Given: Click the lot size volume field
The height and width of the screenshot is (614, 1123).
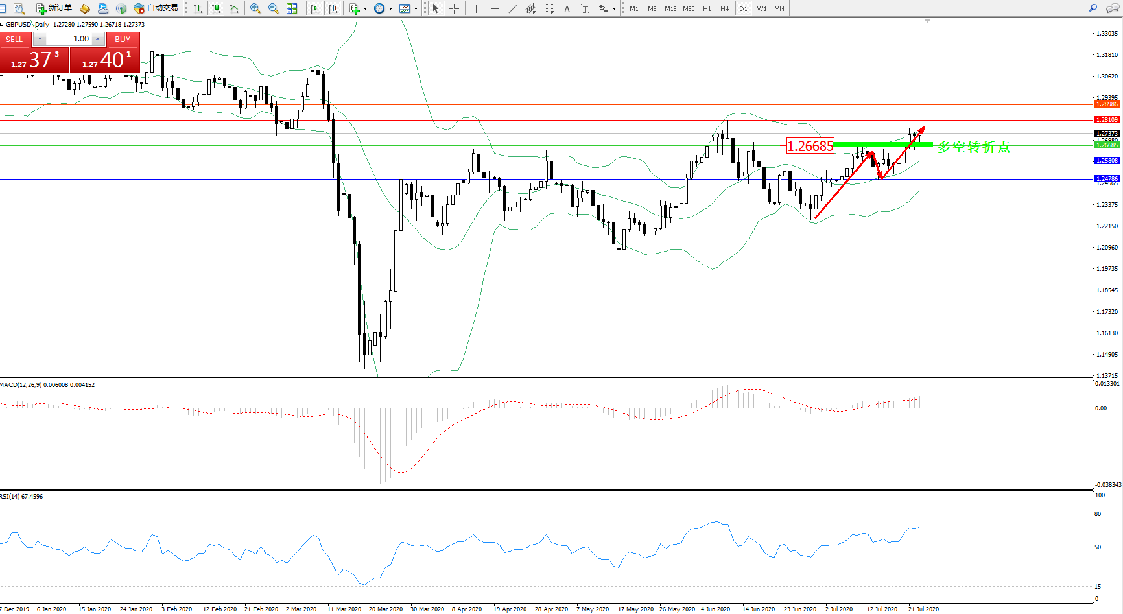Looking at the screenshot, I should click(70, 39).
